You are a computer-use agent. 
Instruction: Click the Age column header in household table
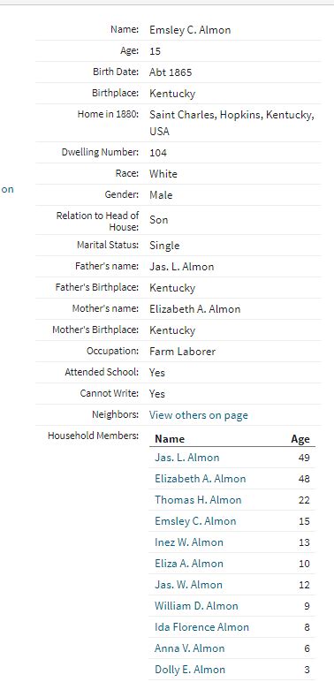[x=300, y=439]
